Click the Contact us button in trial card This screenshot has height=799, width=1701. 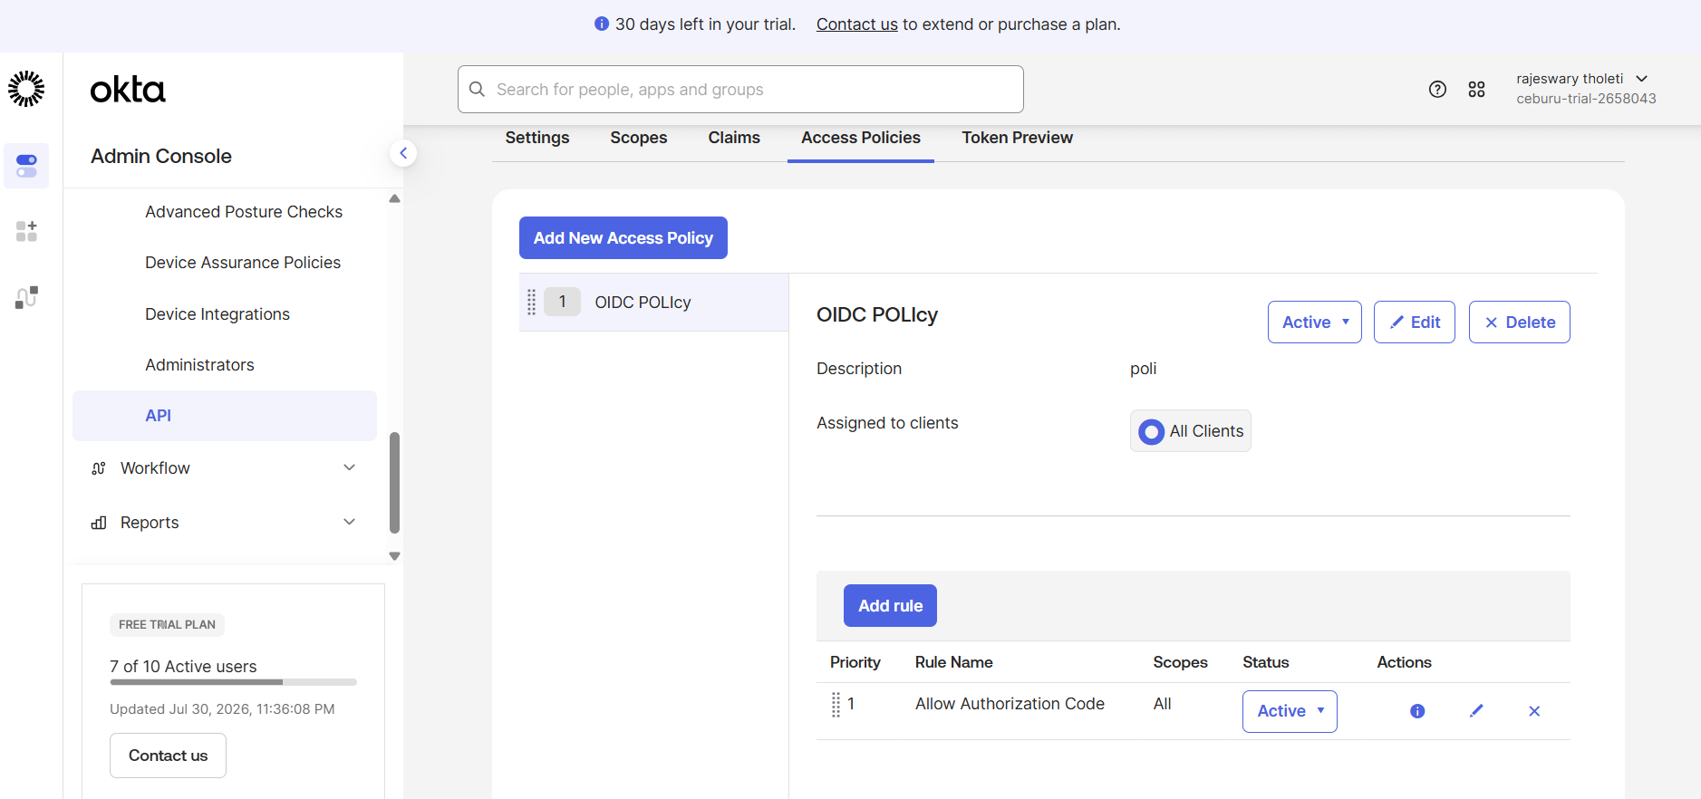click(168, 756)
